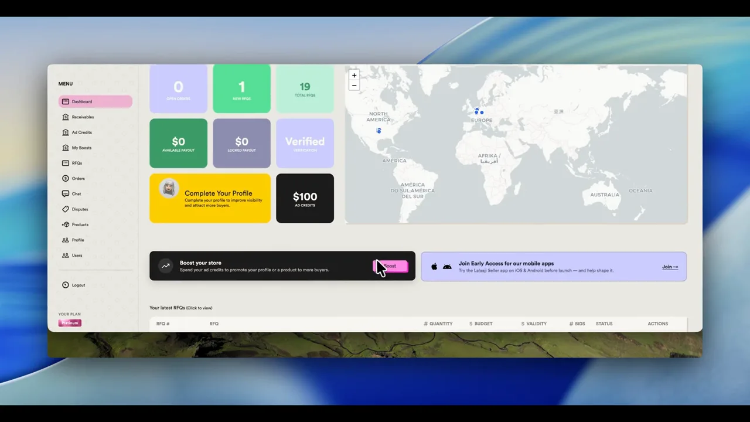Click the Locked Payout $0 tile
This screenshot has width=750, height=422.
click(x=241, y=144)
